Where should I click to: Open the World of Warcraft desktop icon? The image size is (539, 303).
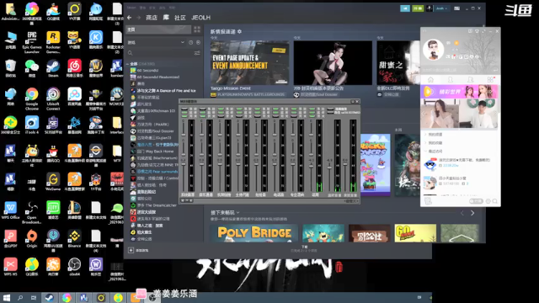tap(96, 67)
